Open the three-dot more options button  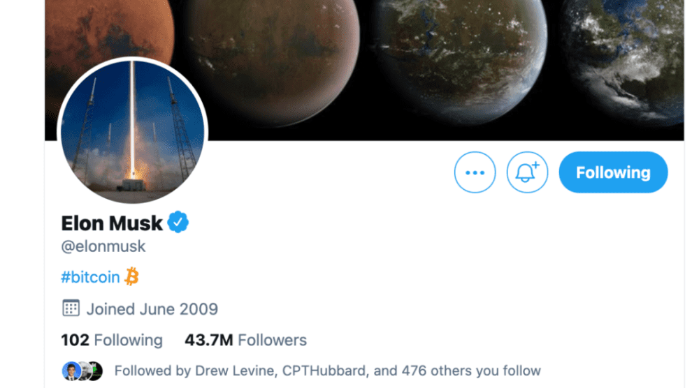[475, 172]
